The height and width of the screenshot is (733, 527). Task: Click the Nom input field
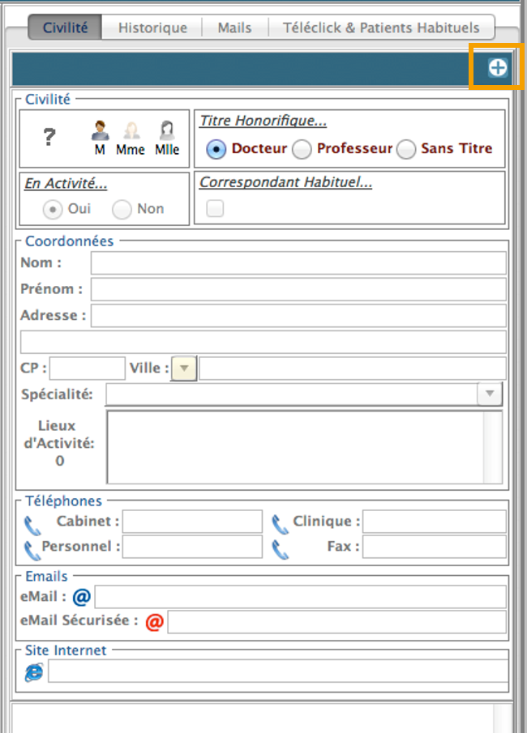298,263
